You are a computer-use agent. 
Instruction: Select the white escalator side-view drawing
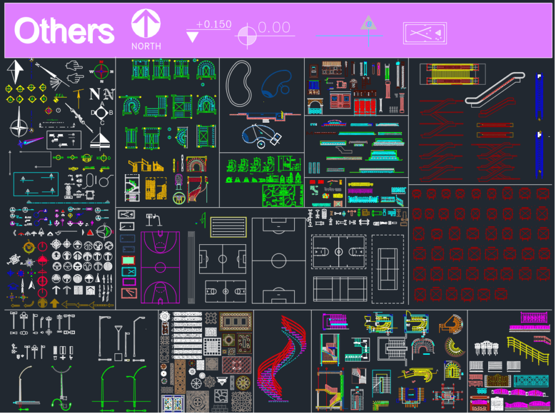click(x=495, y=90)
